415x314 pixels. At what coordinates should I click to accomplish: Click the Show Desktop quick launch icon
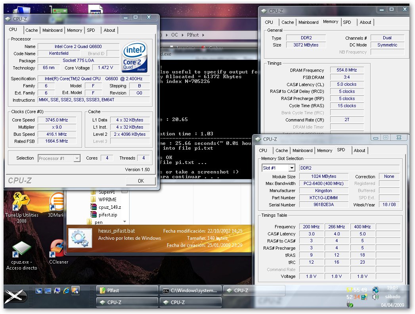48,291
